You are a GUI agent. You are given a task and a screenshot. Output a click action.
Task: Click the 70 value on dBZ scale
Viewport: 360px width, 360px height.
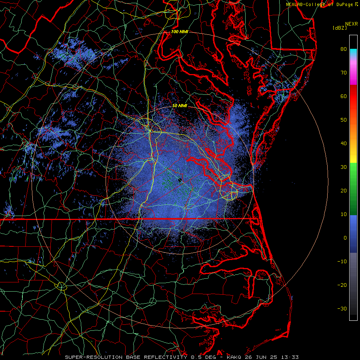(x=344, y=72)
